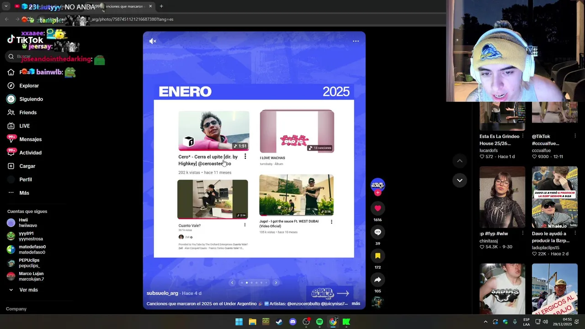Screen dimensions: 585x329
Task: Close the current browser tab
Action: pyautogui.click(x=150, y=6)
